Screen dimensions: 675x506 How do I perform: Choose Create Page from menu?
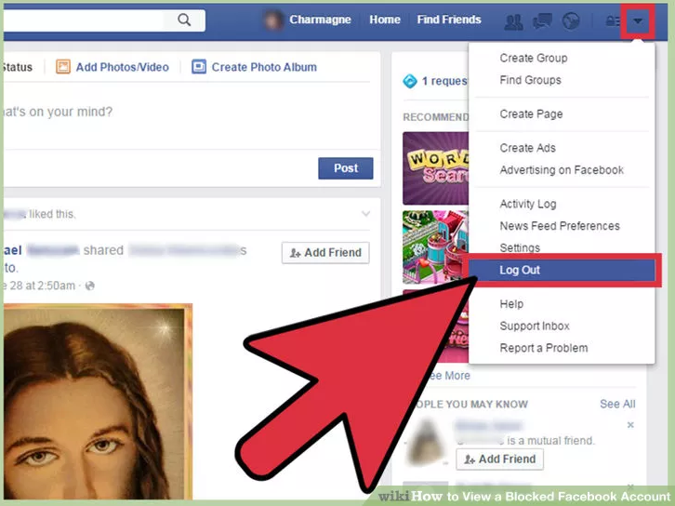[x=531, y=114]
